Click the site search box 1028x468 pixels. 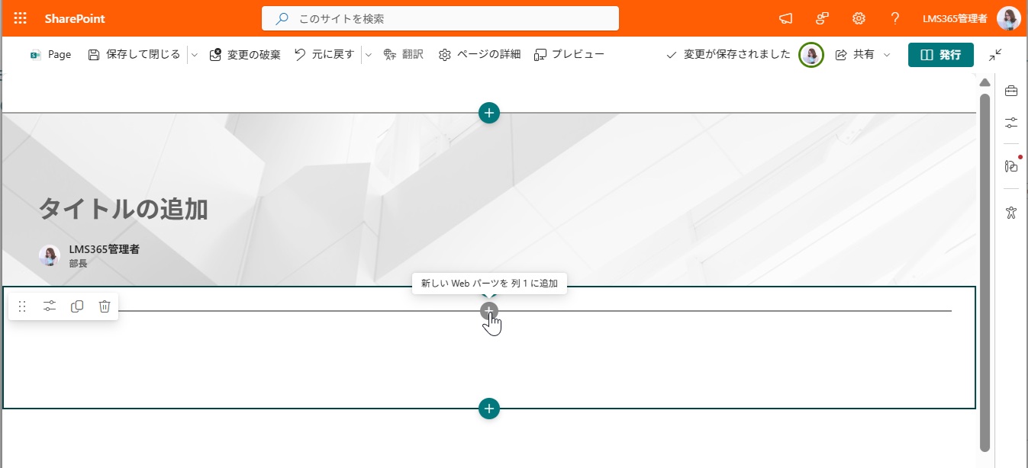(x=440, y=18)
